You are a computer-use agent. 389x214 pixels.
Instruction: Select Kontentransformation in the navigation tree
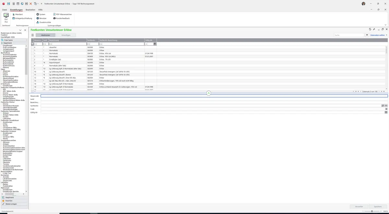10,77
